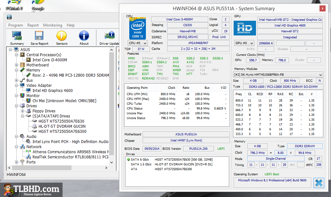The width and height of the screenshot is (331, 197).
Task: Open the Google desktop shortcut
Action: pyautogui.click(x=38, y=5)
